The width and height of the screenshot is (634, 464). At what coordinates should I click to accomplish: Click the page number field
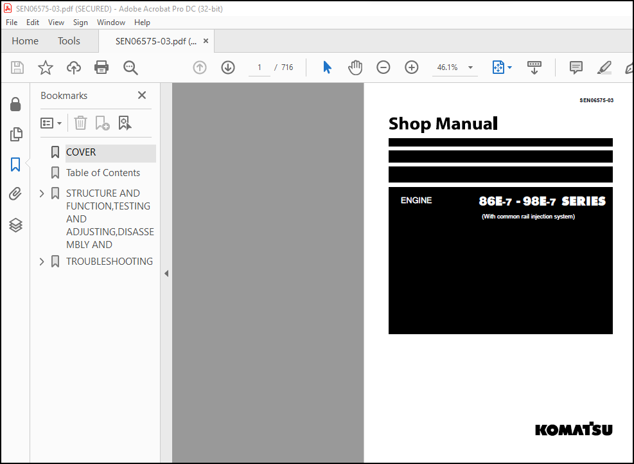259,67
